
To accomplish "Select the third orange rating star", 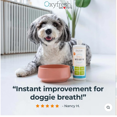I will (47, 106).
